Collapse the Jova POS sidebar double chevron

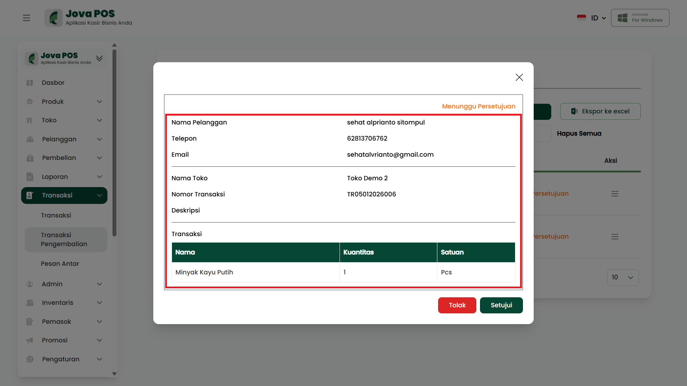(100, 58)
